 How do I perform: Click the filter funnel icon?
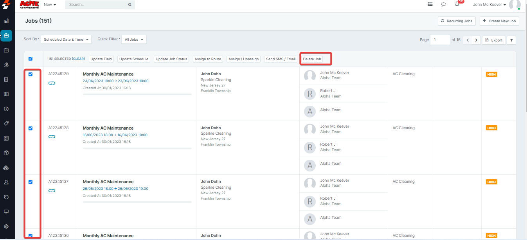point(511,40)
